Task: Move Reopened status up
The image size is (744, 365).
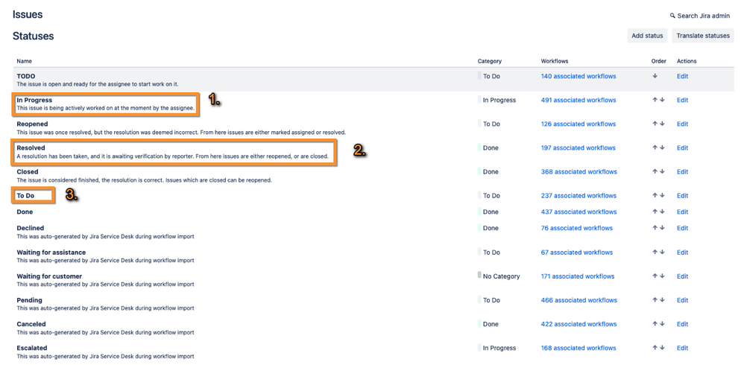Action: 655,124
